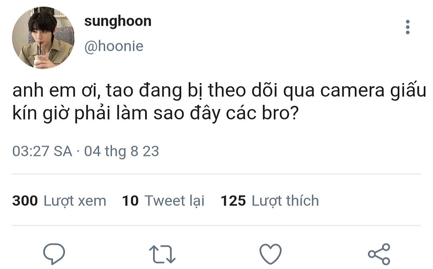The height and width of the screenshot is (269, 433).
Task: Open the three-dot more options menu
Action: (x=408, y=27)
